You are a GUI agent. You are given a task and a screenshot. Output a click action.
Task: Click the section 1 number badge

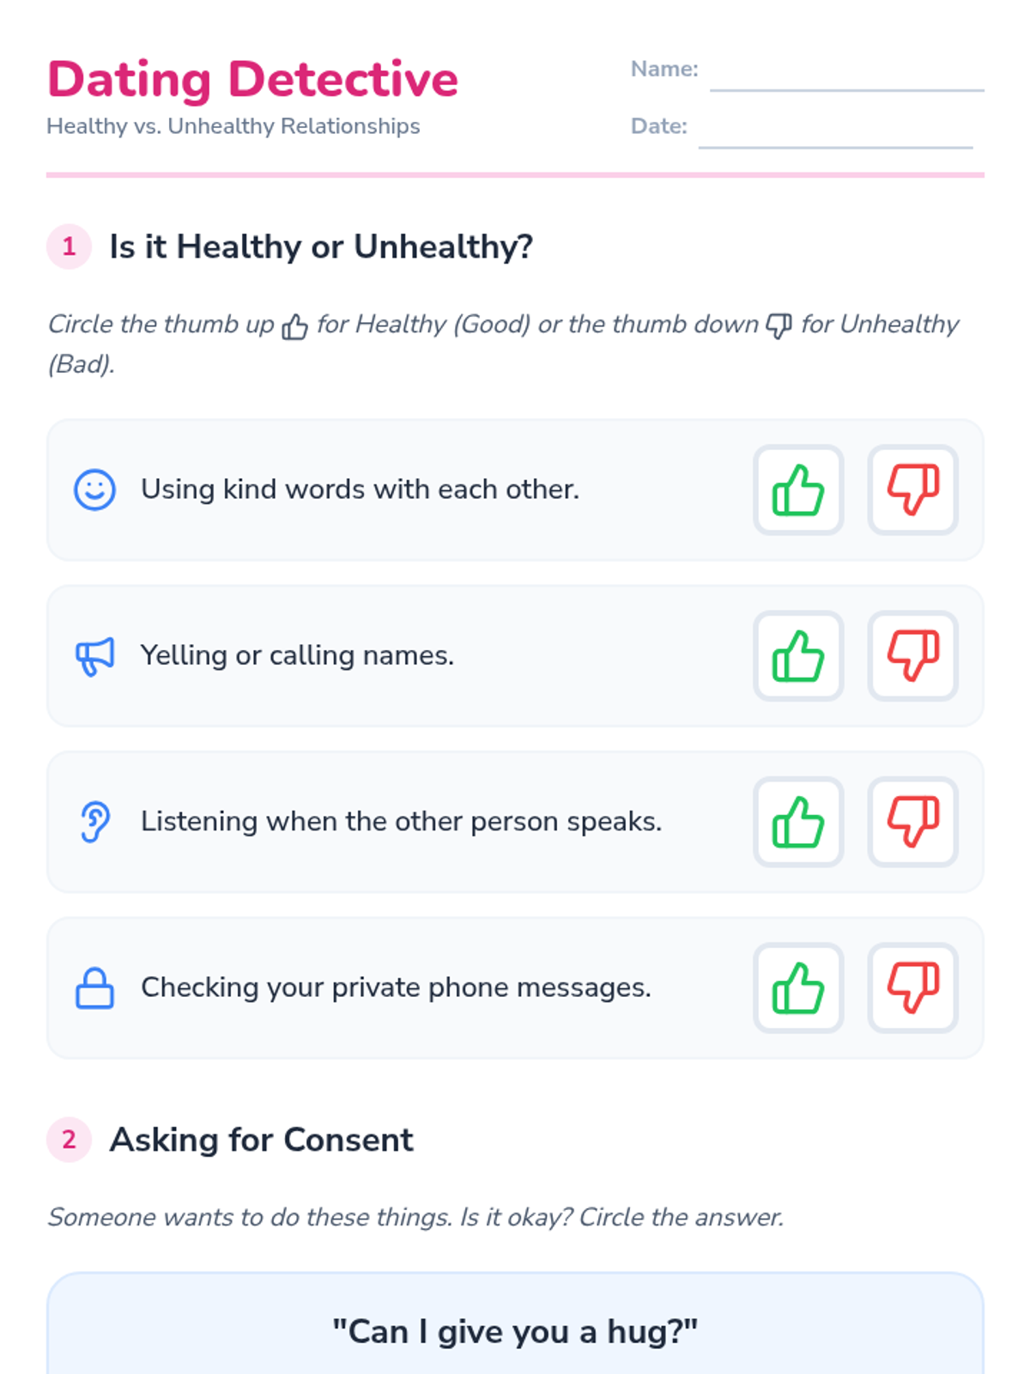(x=69, y=246)
